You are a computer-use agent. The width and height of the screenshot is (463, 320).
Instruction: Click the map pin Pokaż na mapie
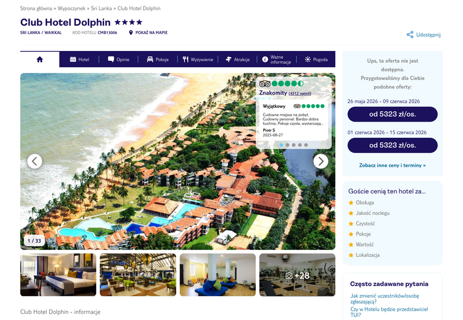coord(131,32)
